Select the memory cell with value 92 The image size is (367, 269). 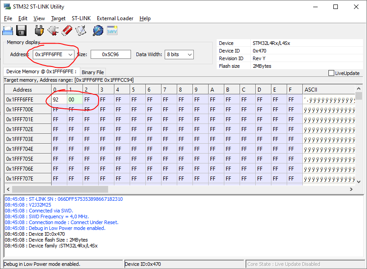(x=59, y=100)
